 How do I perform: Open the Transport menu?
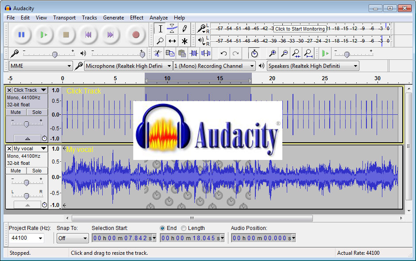pos(64,18)
